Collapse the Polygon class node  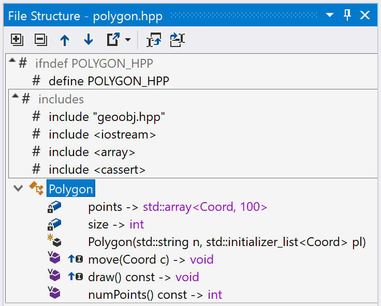pos(18,188)
